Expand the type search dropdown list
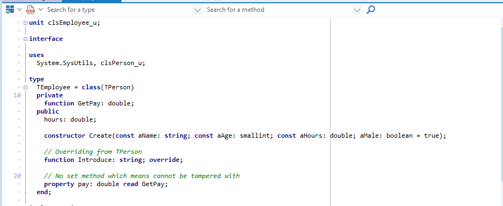The width and height of the screenshot is (503, 206). (198, 10)
